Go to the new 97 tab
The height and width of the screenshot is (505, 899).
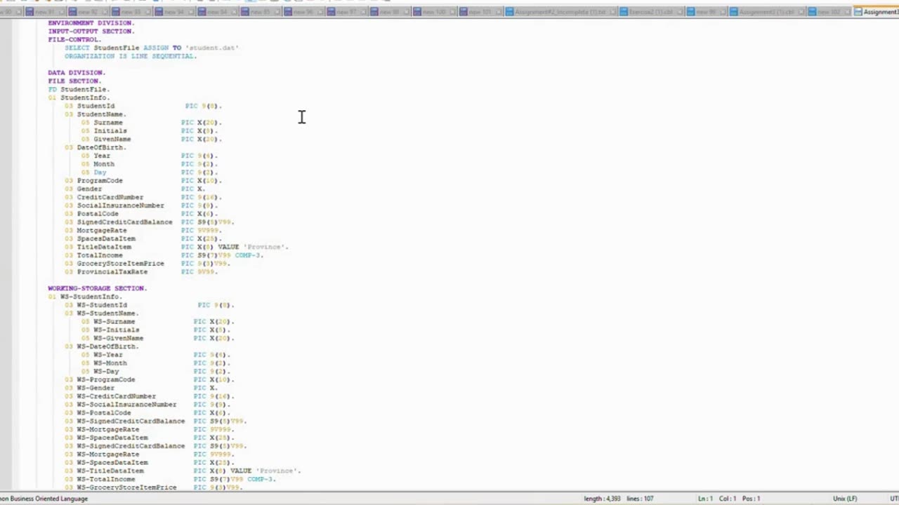pyautogui.click(x=346, y=12)
